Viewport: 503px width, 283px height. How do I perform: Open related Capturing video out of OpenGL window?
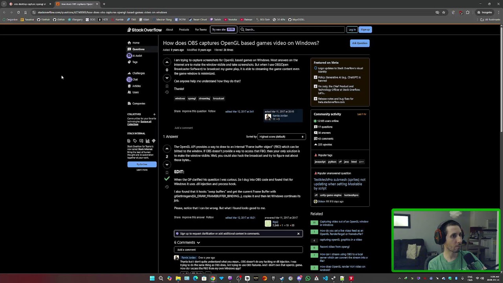344,223
